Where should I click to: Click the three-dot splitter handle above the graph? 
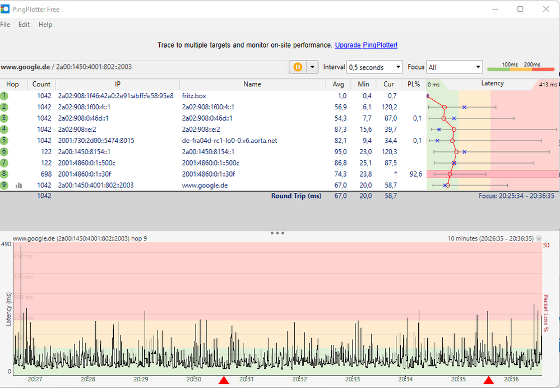pyautogui.click(x=277, y=233)
